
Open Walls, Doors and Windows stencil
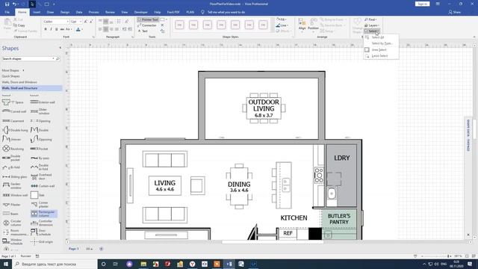click(19, 82)
